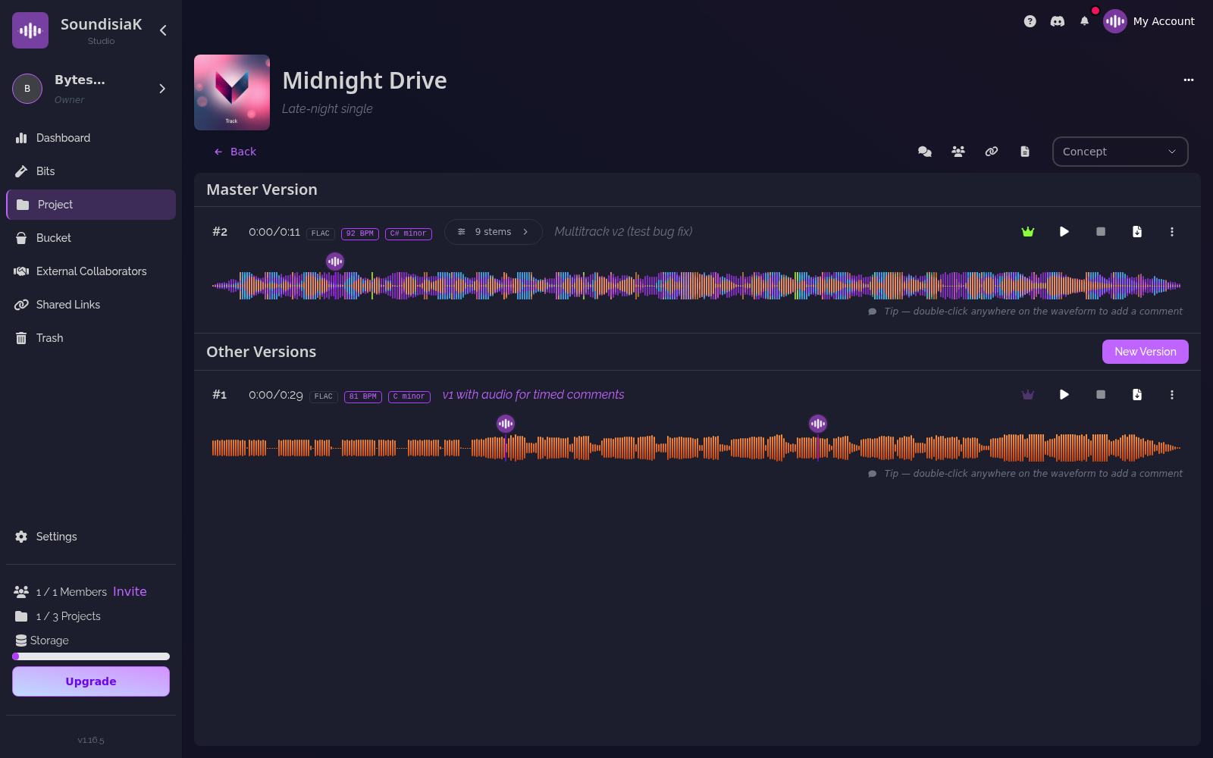Open the Concept status dropdown
Screen dimensions: 1213x758
click(1121, 152)
